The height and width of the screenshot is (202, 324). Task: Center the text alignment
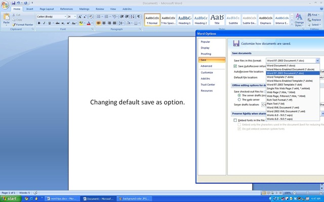(104, 23)
